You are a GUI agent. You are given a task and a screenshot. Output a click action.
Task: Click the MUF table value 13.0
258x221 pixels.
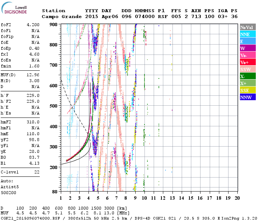[x=109, y=213]
